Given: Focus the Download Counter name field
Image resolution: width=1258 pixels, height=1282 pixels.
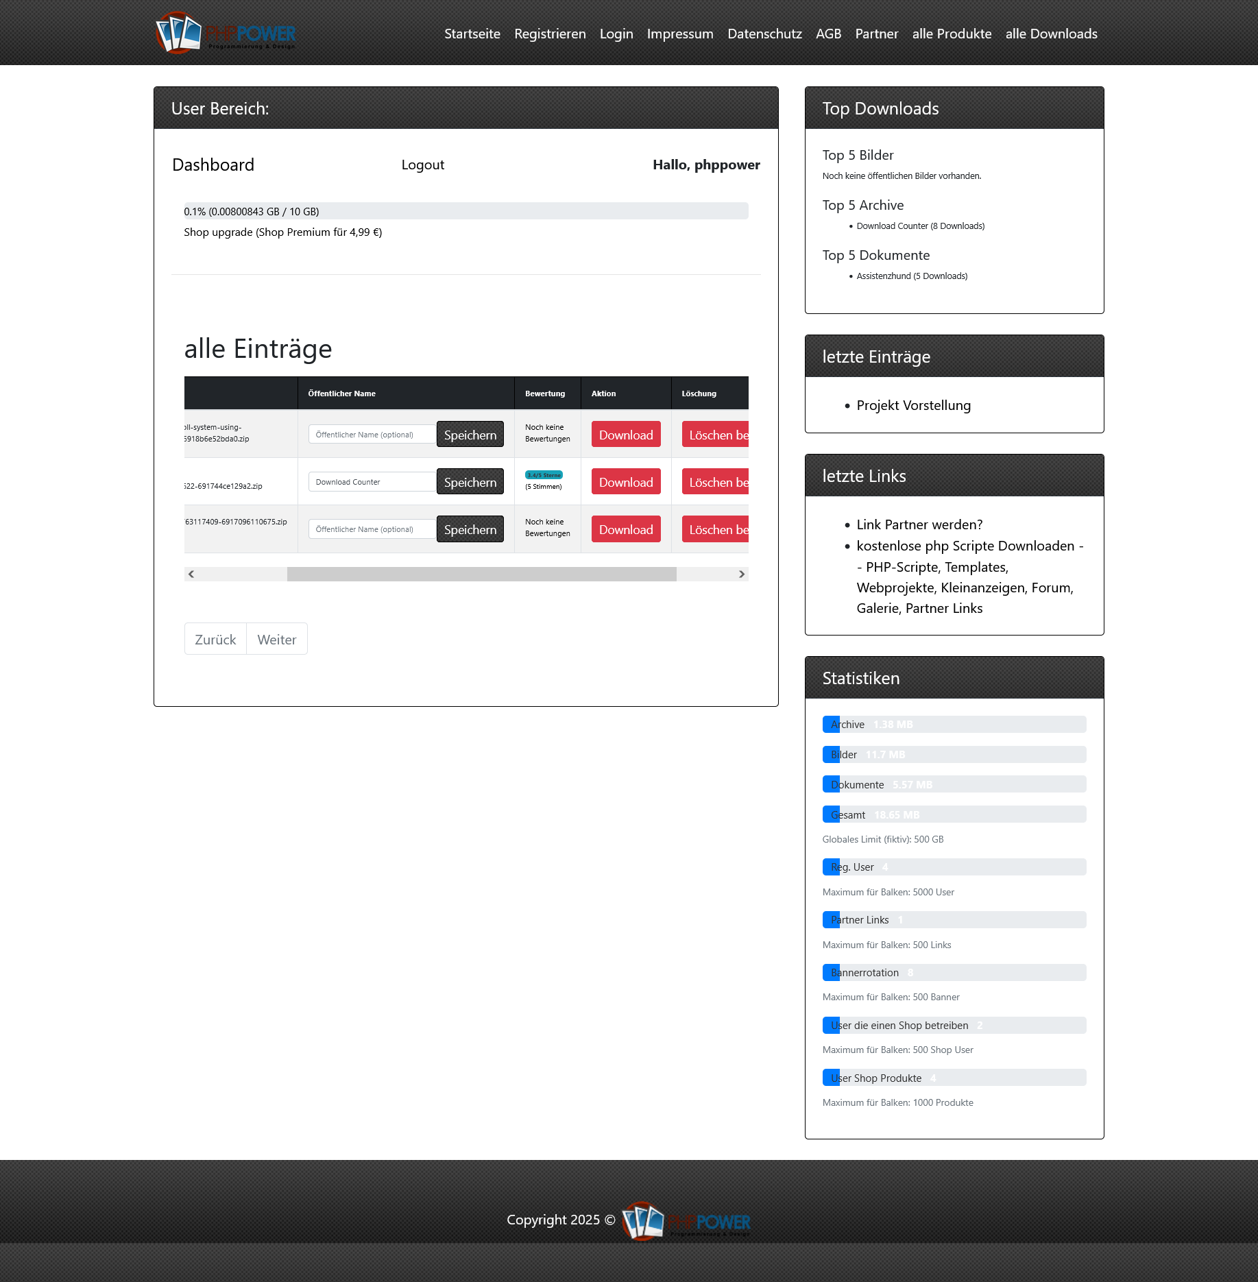Looking at the screenshot, I should [372, 482].
